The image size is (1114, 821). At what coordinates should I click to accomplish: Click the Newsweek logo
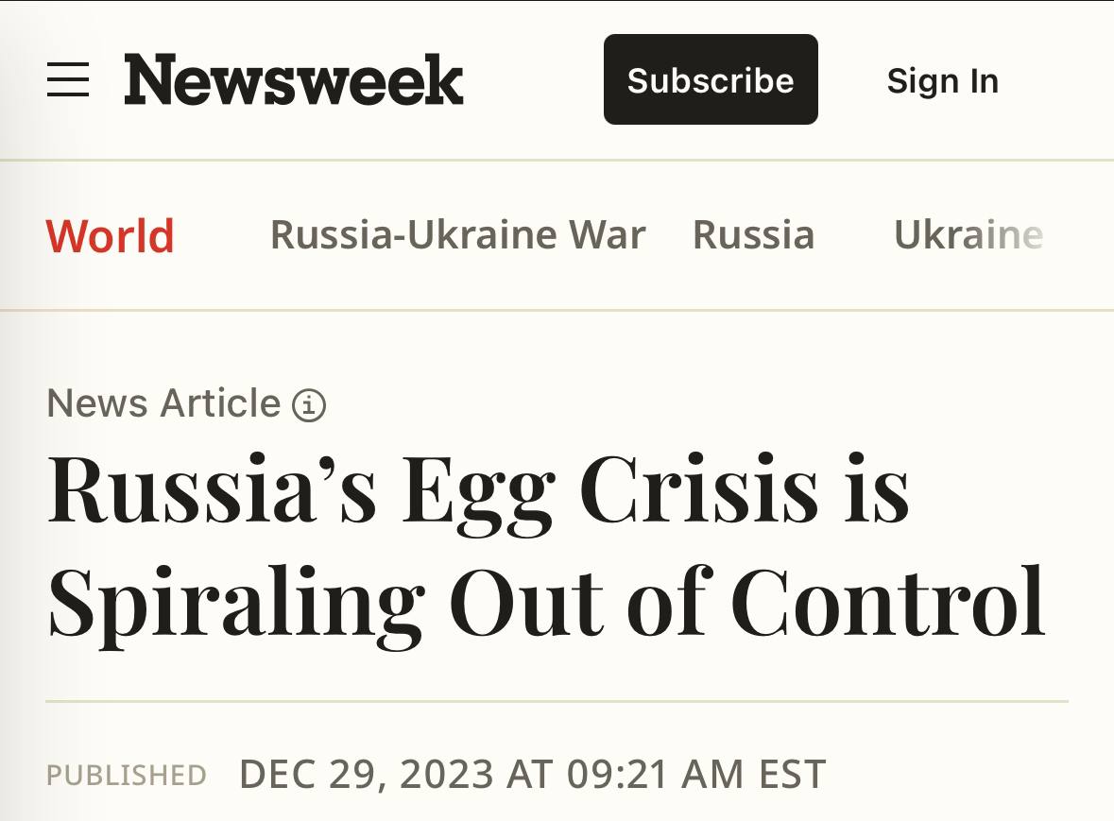click(294, 79)
